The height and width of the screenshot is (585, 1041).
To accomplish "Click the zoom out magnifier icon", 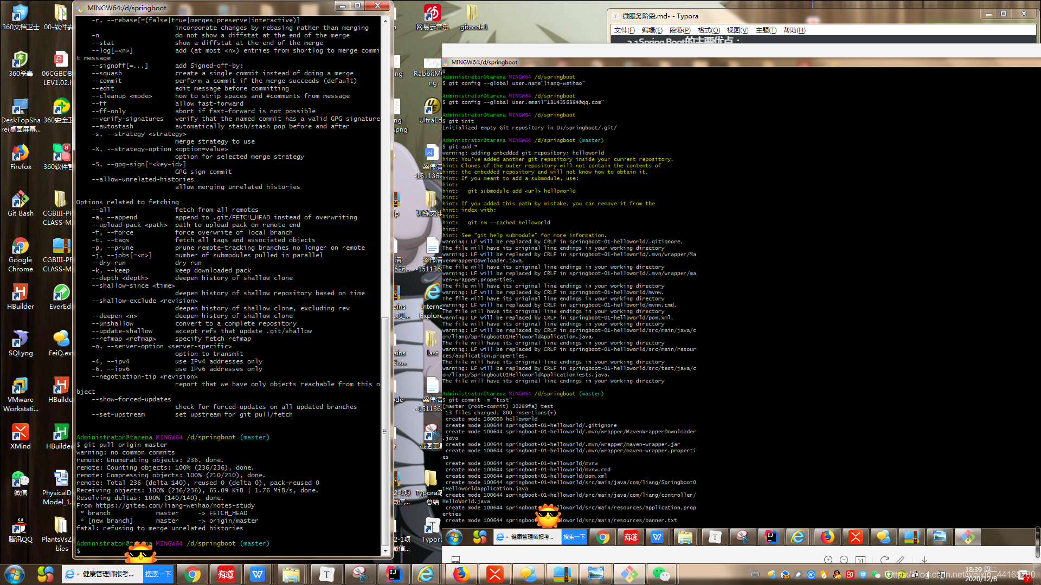I will (844, 560).
